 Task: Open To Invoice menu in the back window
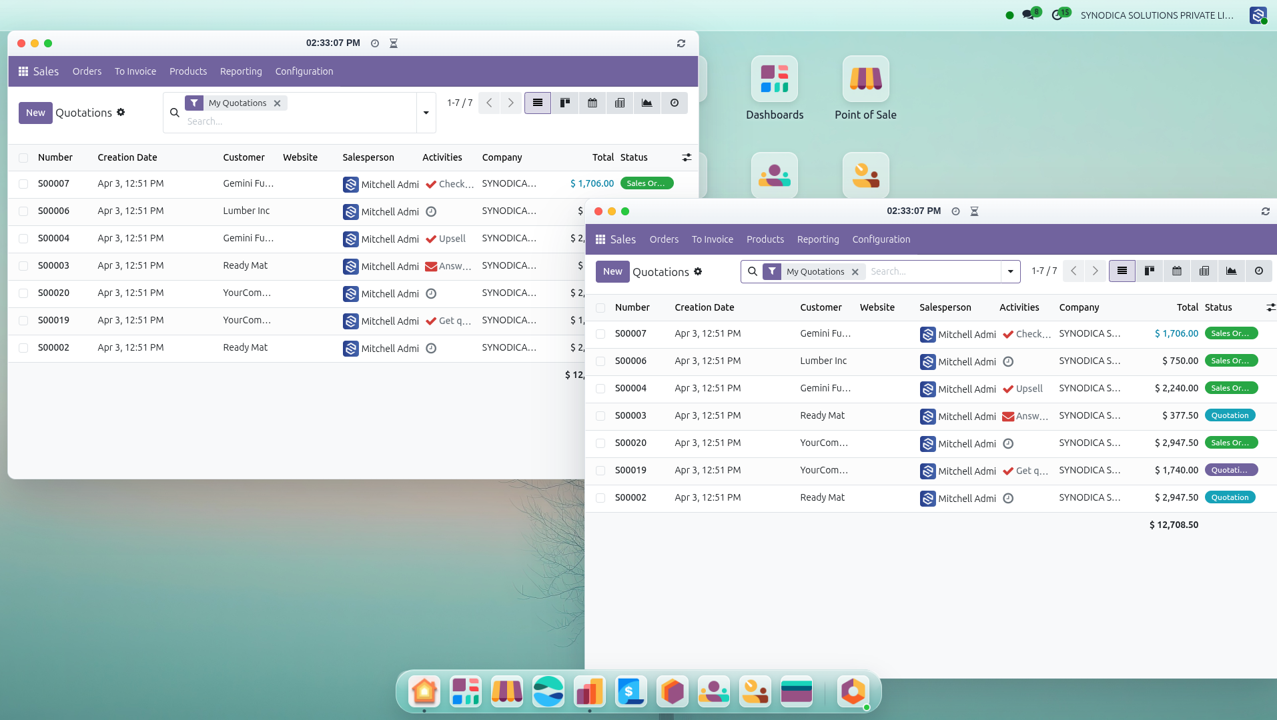point(135,71)
